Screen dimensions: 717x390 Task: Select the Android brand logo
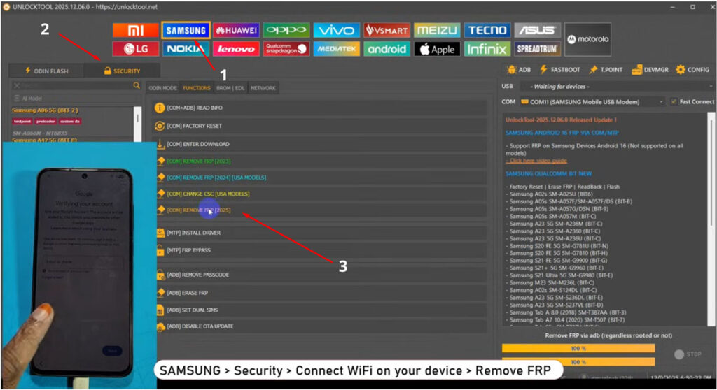387,49
